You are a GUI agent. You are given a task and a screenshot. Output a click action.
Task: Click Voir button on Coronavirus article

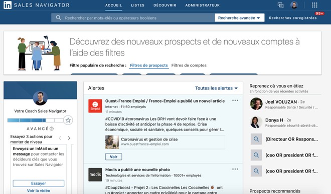(x=113, y=156)
